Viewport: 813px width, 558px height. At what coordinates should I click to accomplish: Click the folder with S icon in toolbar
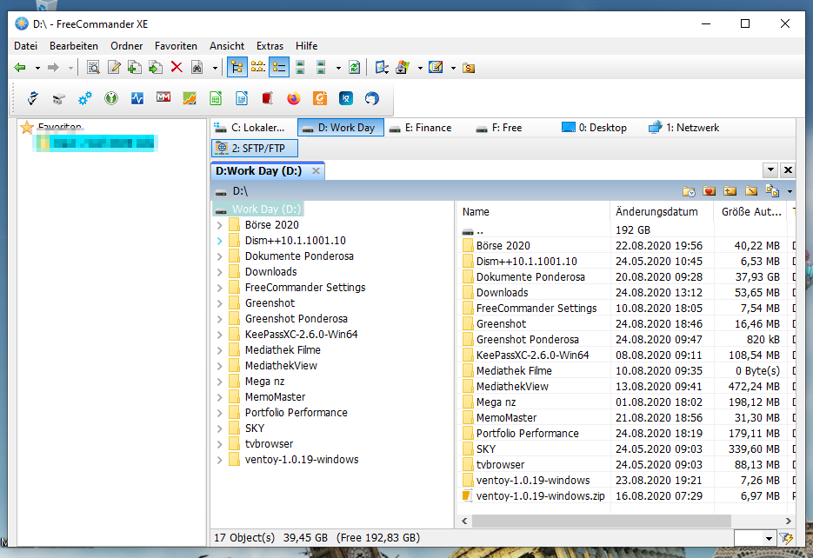[x=469, y=68]
